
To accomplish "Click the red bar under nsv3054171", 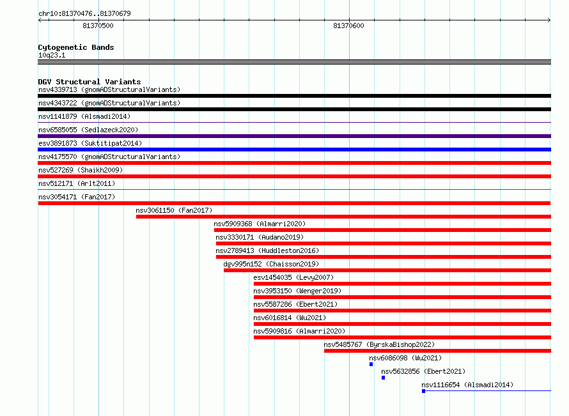I will pyautogui.click(x=294, y=203).
